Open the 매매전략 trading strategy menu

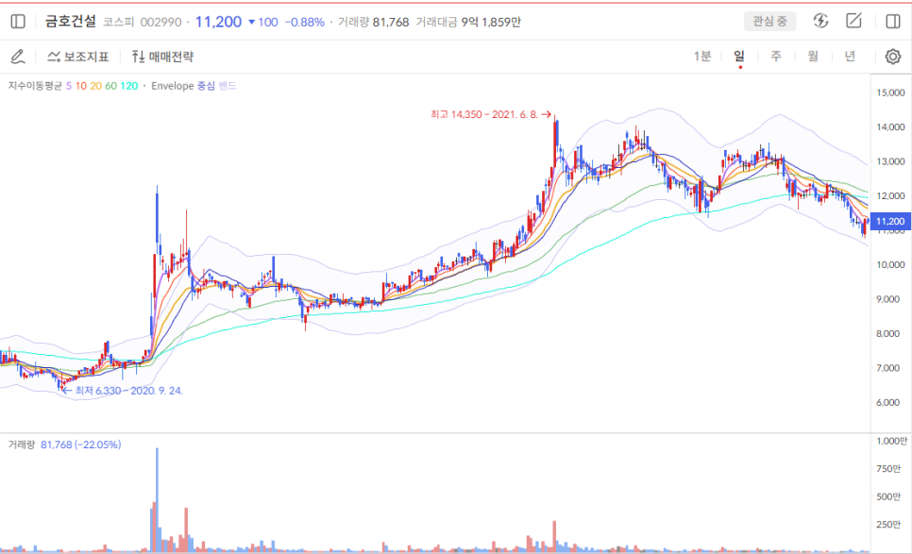(162, 57)
